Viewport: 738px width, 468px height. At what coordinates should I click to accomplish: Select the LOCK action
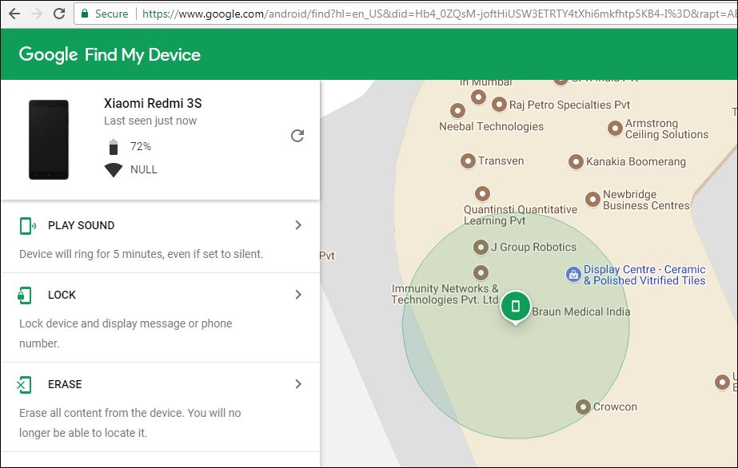[62, 295]
